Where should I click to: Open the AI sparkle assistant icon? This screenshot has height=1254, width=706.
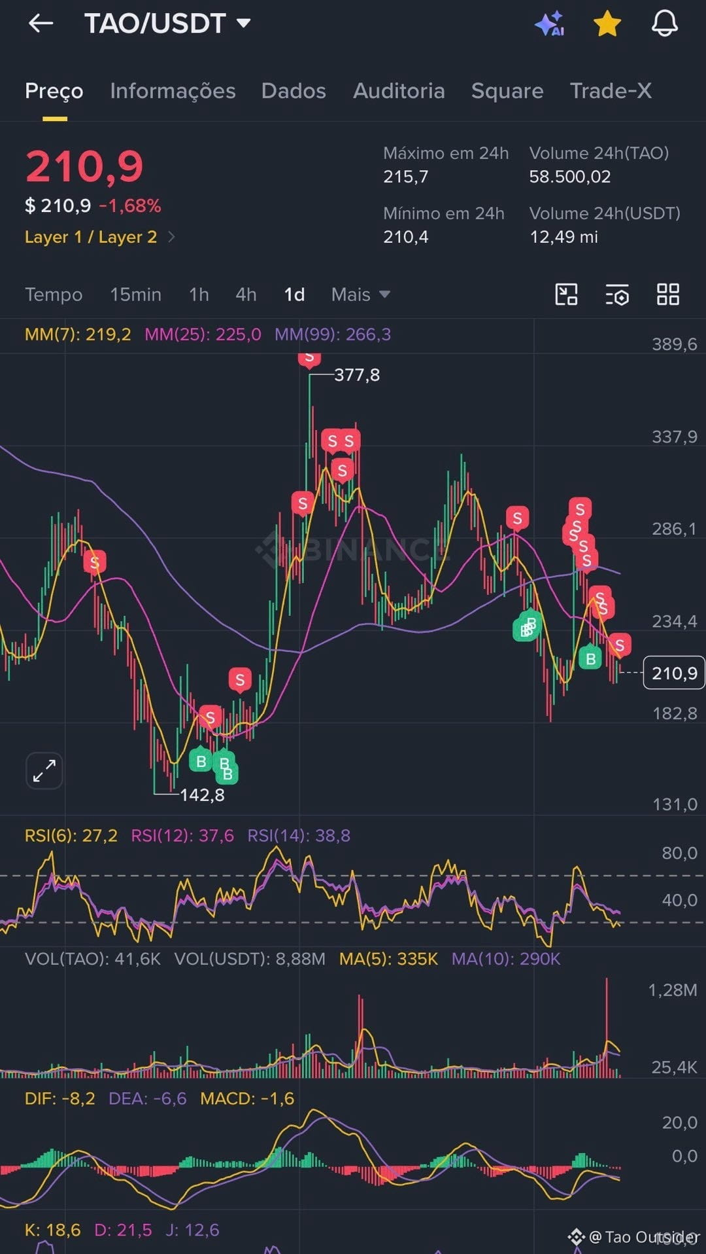point(550,24)
